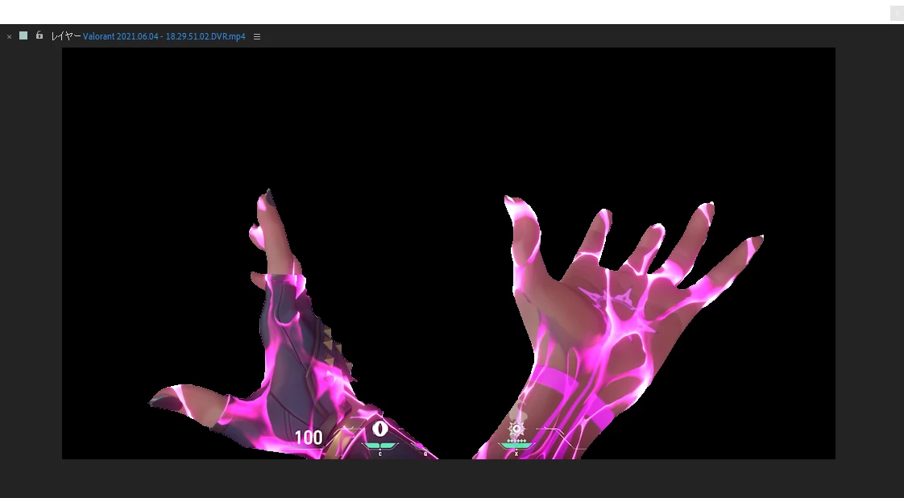Select the Valorant 2021.06.04 layer tab
This screenshot has width=904, height=498.
click(x=164, y=36)
